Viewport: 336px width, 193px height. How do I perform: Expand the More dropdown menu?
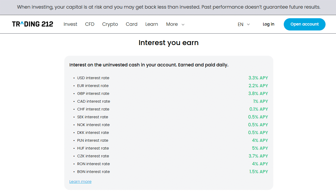click(x=172, y=24)
